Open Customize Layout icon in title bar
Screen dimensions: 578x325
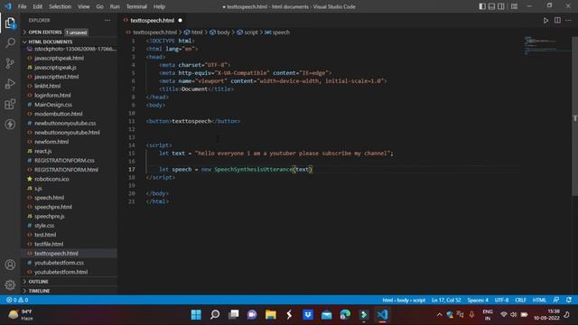pyautogui.click(x=514, y=6)
